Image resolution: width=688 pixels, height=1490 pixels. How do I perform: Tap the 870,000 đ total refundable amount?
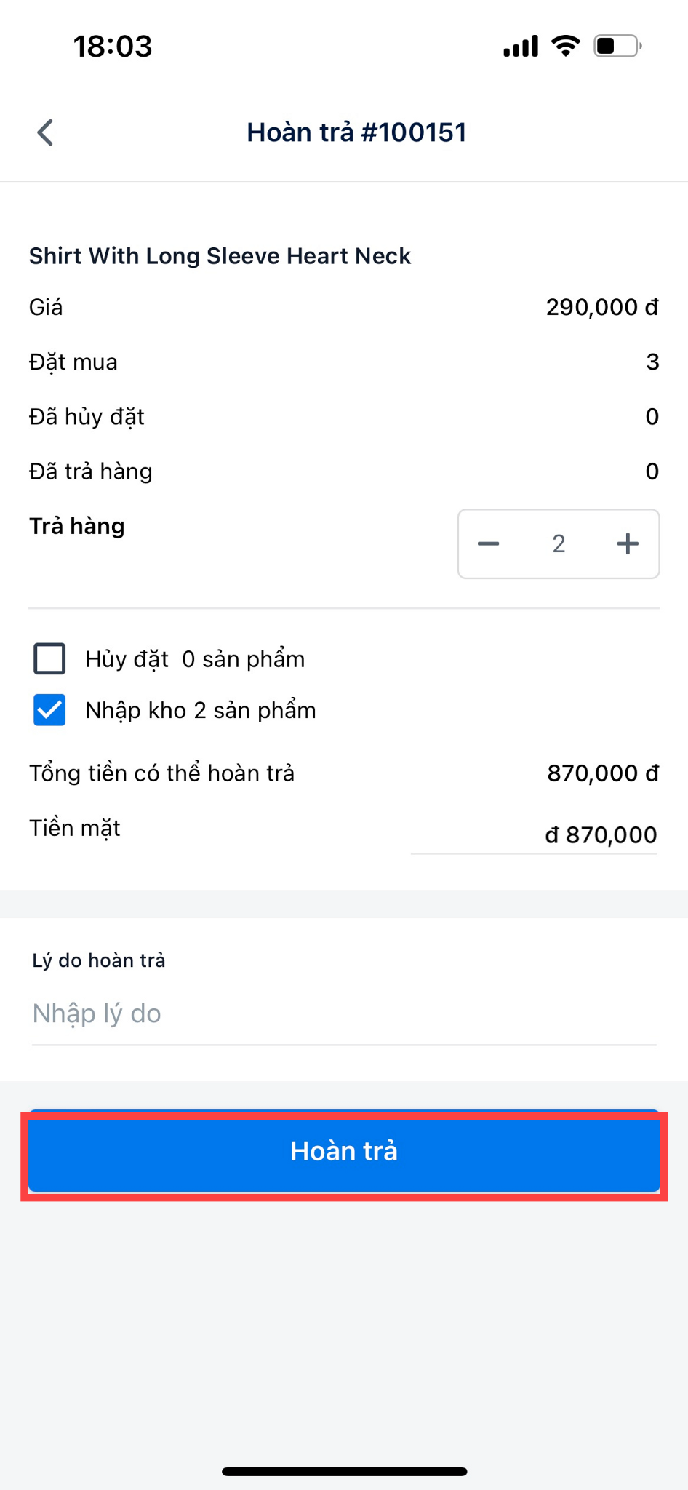tap(602, 773)
